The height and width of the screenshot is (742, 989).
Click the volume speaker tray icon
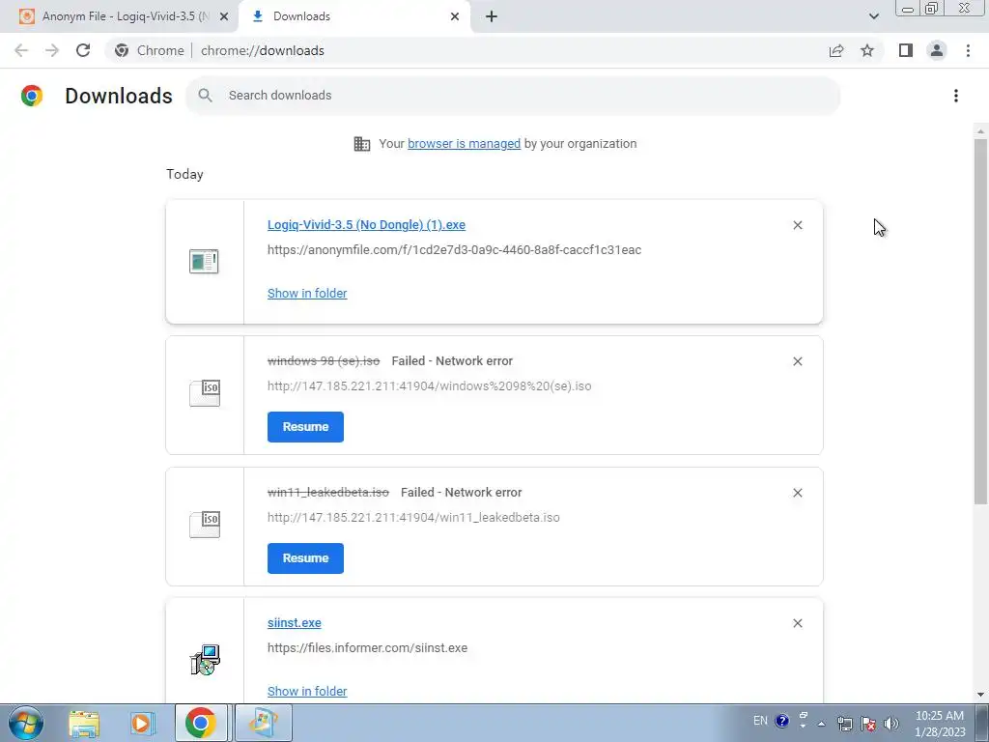(x=891, y=724)
